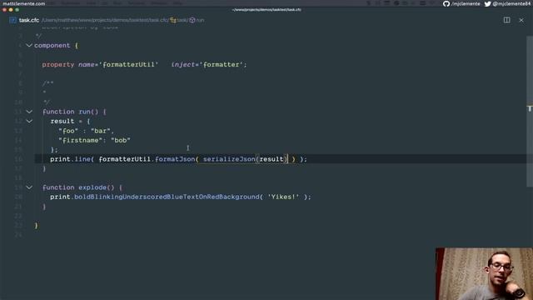Click the "bob" value string

coord(121,140)
